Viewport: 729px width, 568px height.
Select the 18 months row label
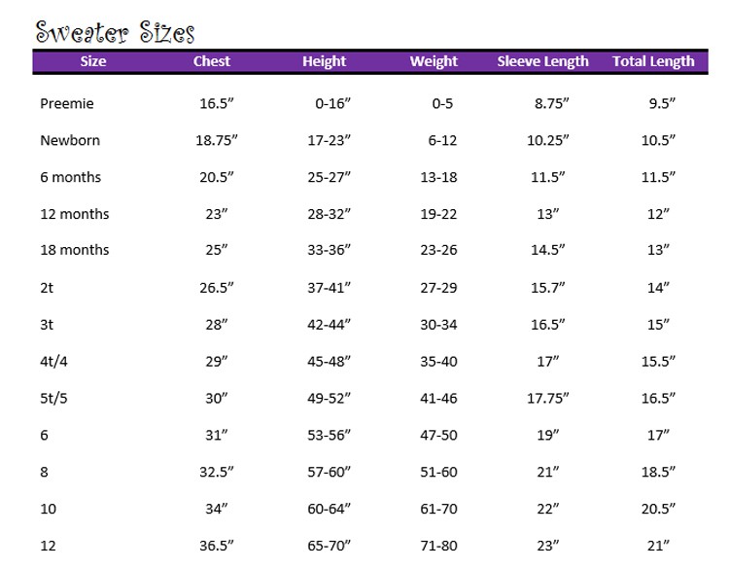75,250
